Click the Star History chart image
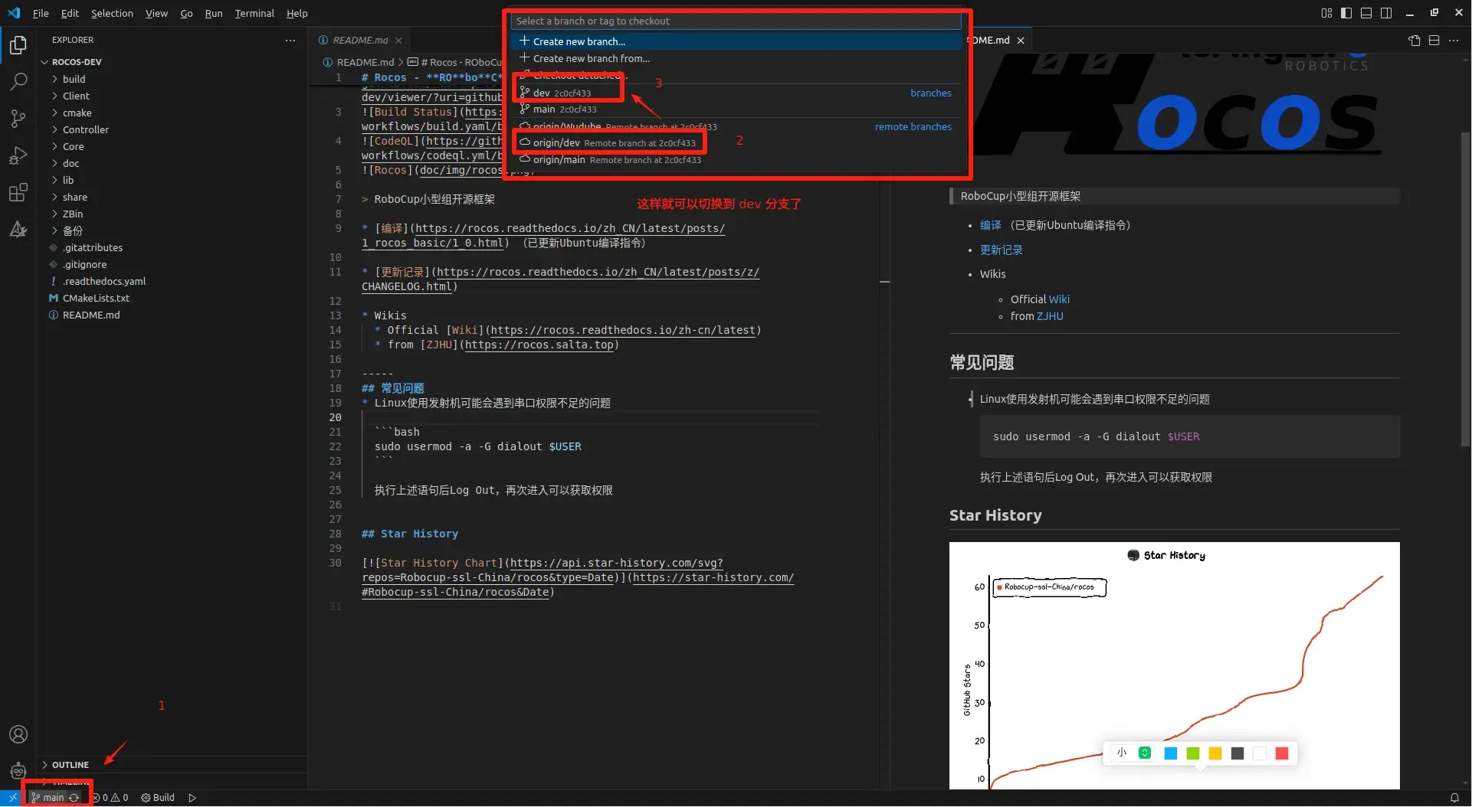 (1174, 665)
